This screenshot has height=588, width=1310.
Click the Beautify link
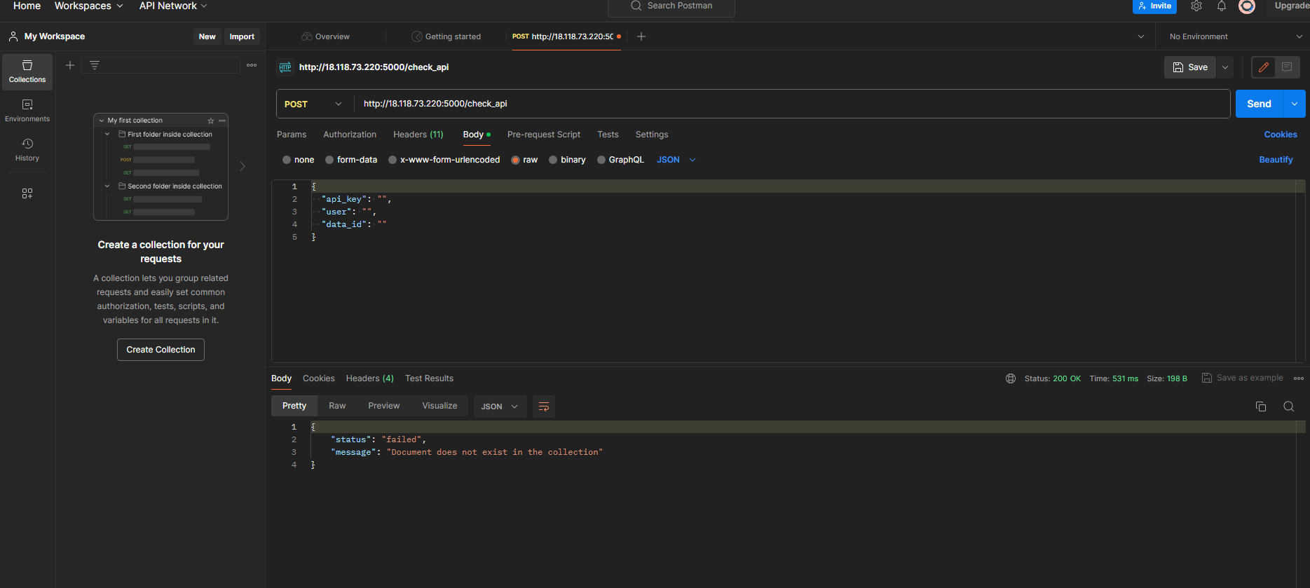1276,160
